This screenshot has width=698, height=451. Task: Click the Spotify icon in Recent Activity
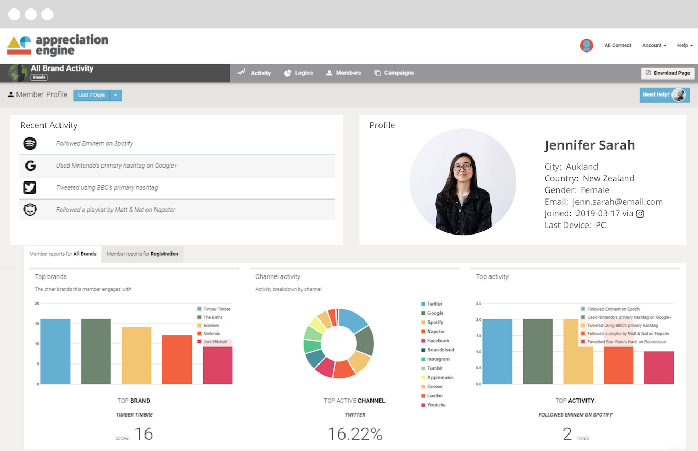point(30,143)
